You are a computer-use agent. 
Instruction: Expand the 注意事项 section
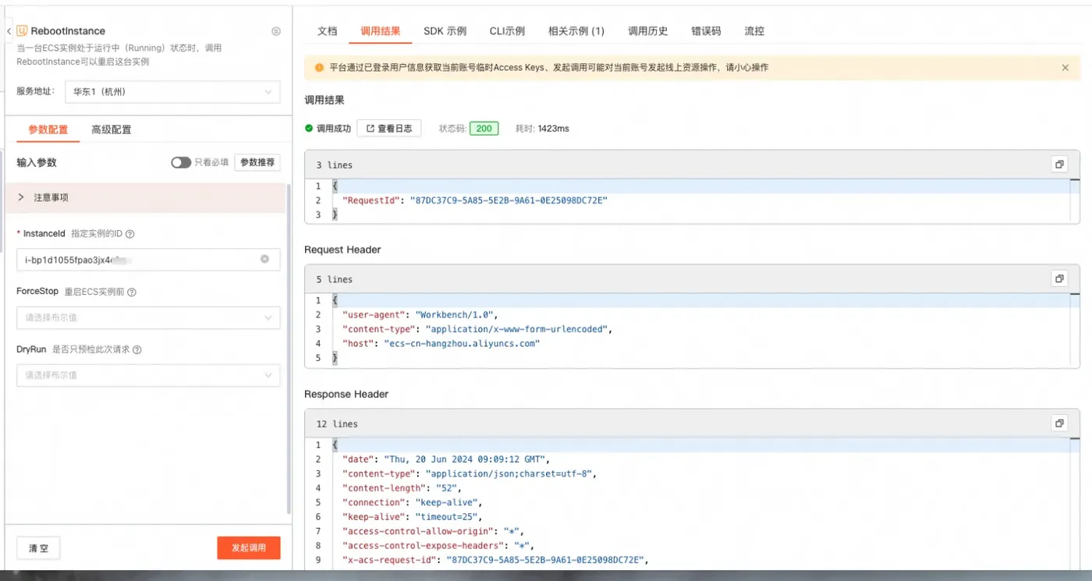point(145,197)
